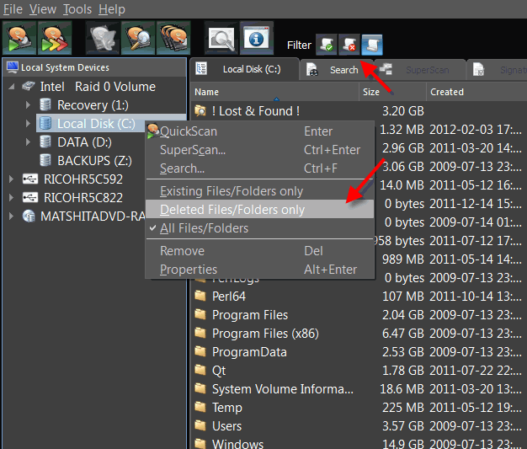Click the SuperScan toolbar icon
This screenshot has height=449, width=527.
tap(54, 39)
